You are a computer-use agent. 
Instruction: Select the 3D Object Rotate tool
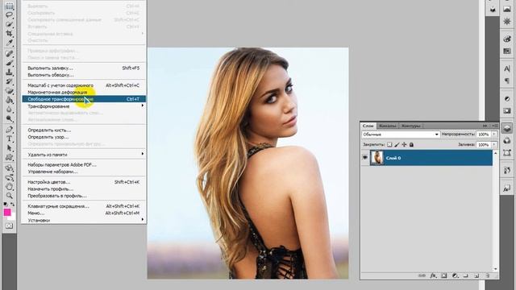tap(10, 168)
